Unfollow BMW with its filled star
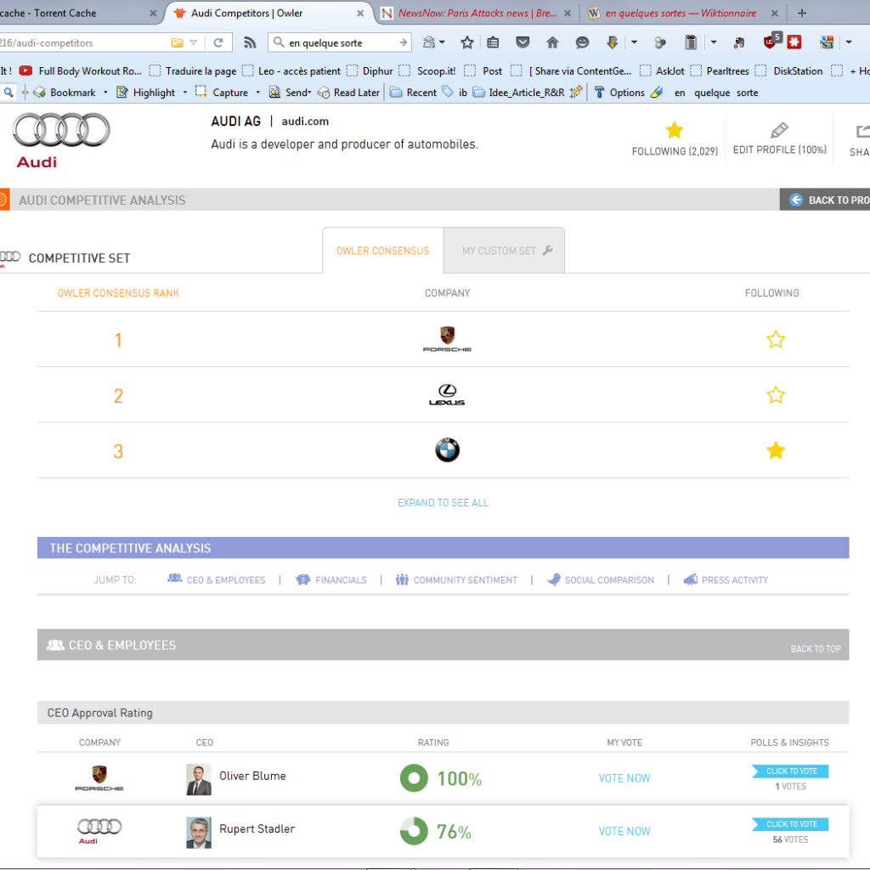Image resolution: width=870 pixels, height=870 pixels. (x=776, y=450)
